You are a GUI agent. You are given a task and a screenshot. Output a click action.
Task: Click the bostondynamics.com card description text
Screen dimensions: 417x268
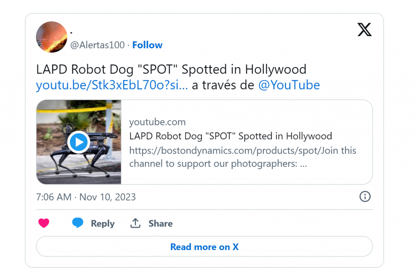pyautogui.click(x=243, y=157)
